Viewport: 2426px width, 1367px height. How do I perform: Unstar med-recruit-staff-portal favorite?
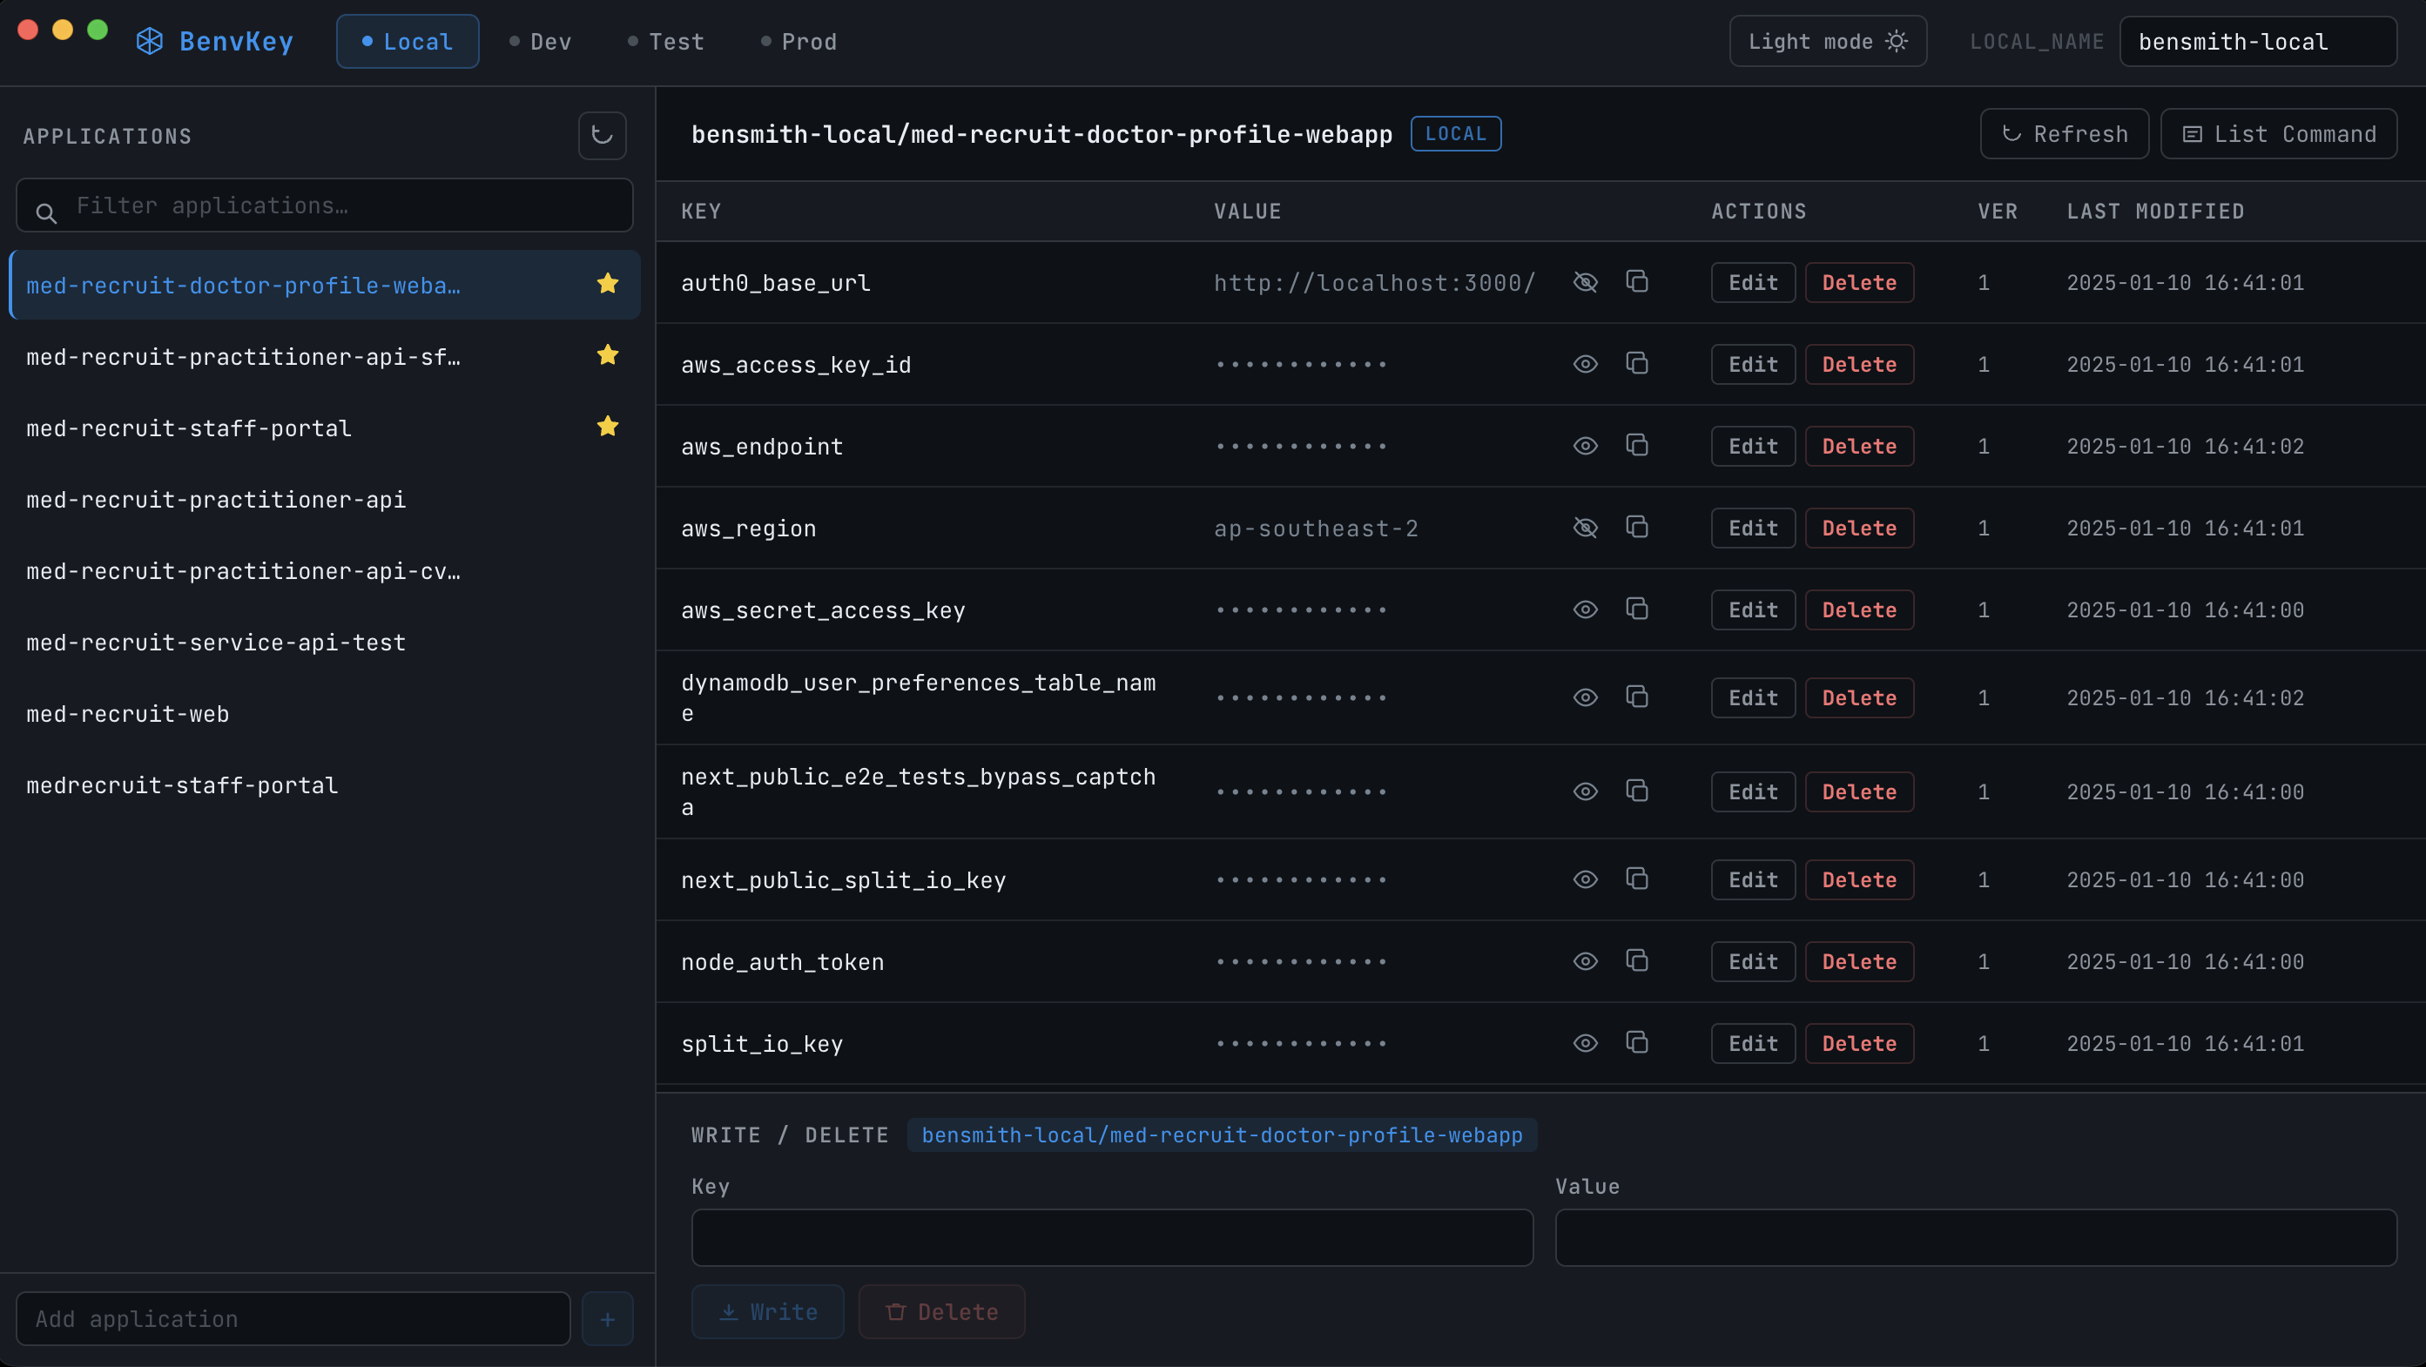coord(608,427)
